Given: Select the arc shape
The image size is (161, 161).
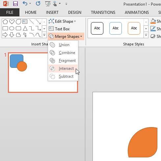Looking at the screenshot, I should pos(32,35).
